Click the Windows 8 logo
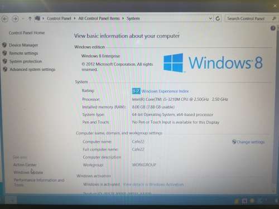Viewport: 279px width, 209px height. [213, 63]
